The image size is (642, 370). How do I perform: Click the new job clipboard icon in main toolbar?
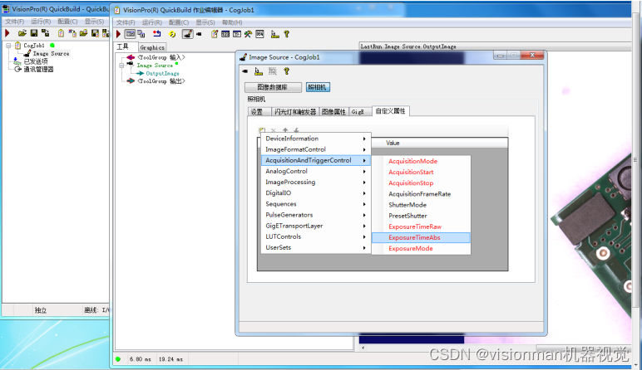click(x=61, y=33)
